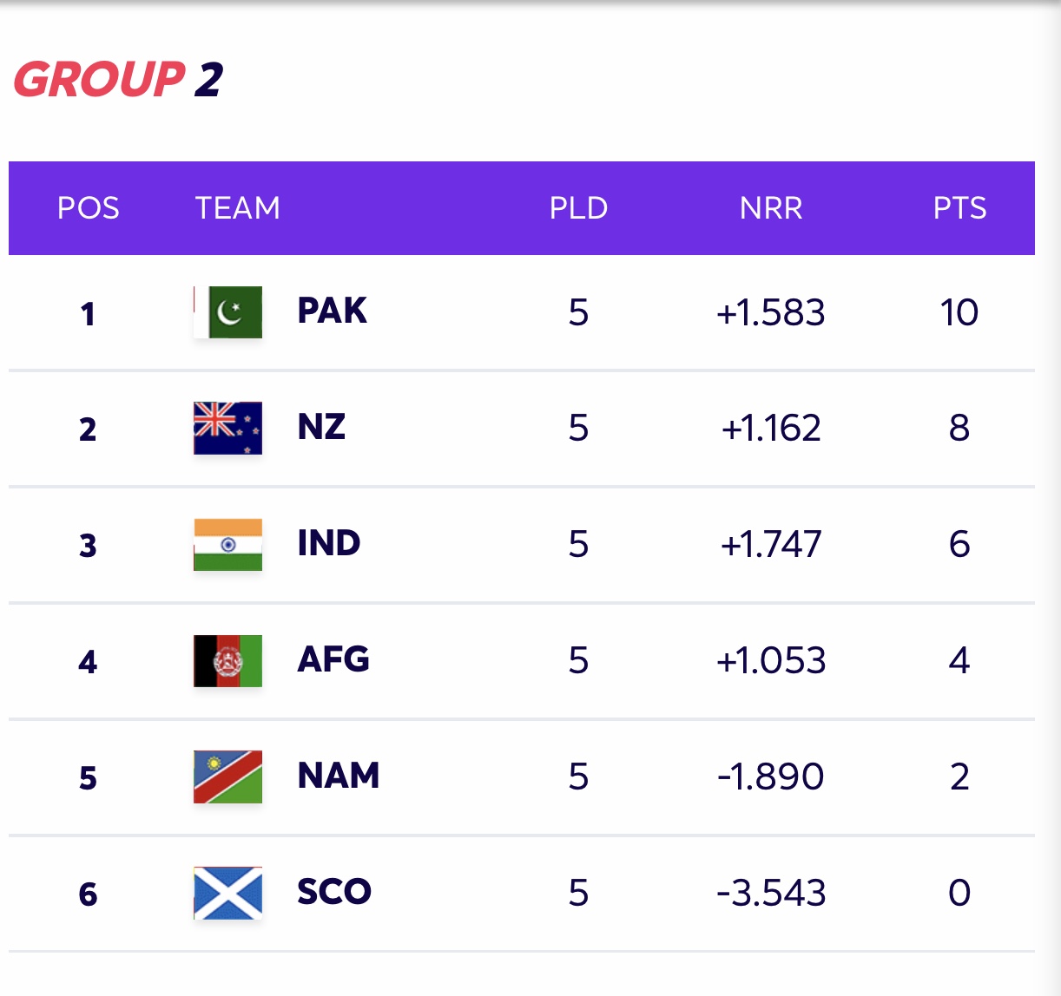
Task: Select the IND team name
Action: click(328, 543)
